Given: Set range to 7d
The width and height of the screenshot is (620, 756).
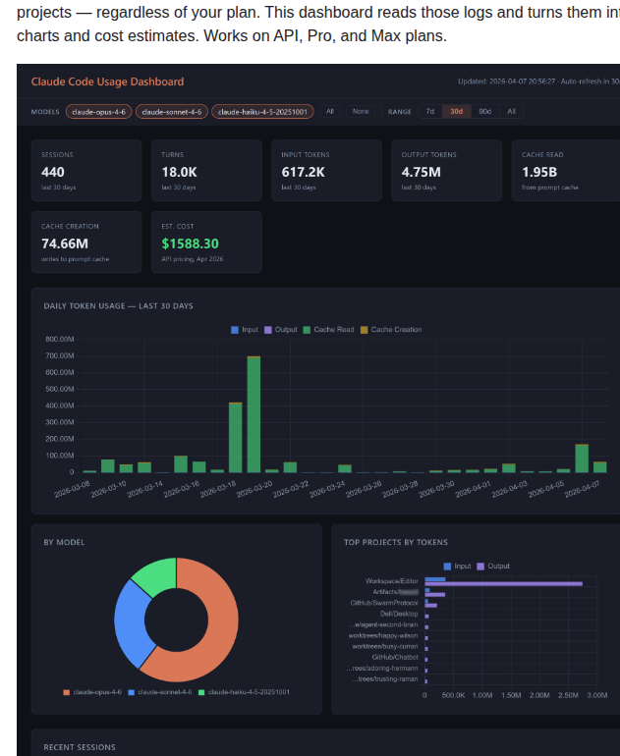Looking at the screenshot, I should [x=430, y=111].
